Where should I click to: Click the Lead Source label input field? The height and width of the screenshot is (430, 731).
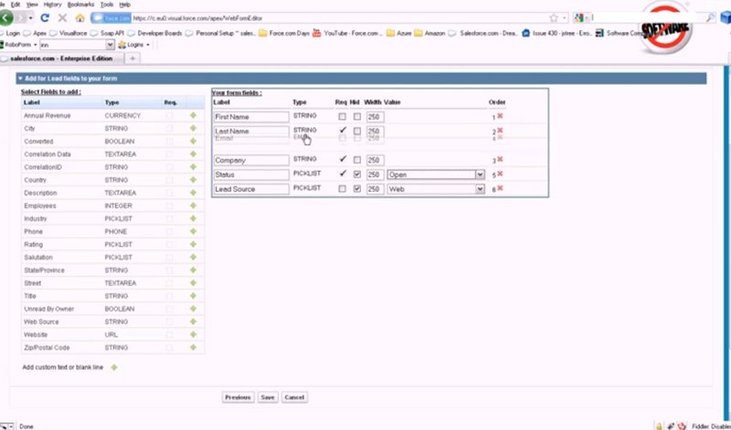252,189
